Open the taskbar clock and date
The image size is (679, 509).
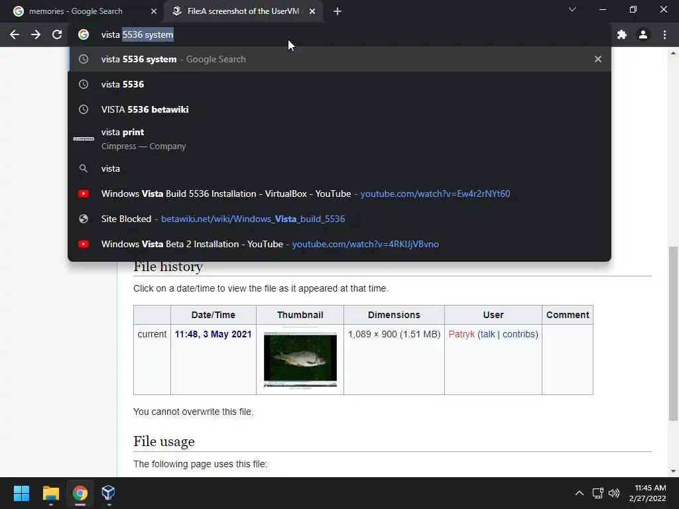(648, 493)
